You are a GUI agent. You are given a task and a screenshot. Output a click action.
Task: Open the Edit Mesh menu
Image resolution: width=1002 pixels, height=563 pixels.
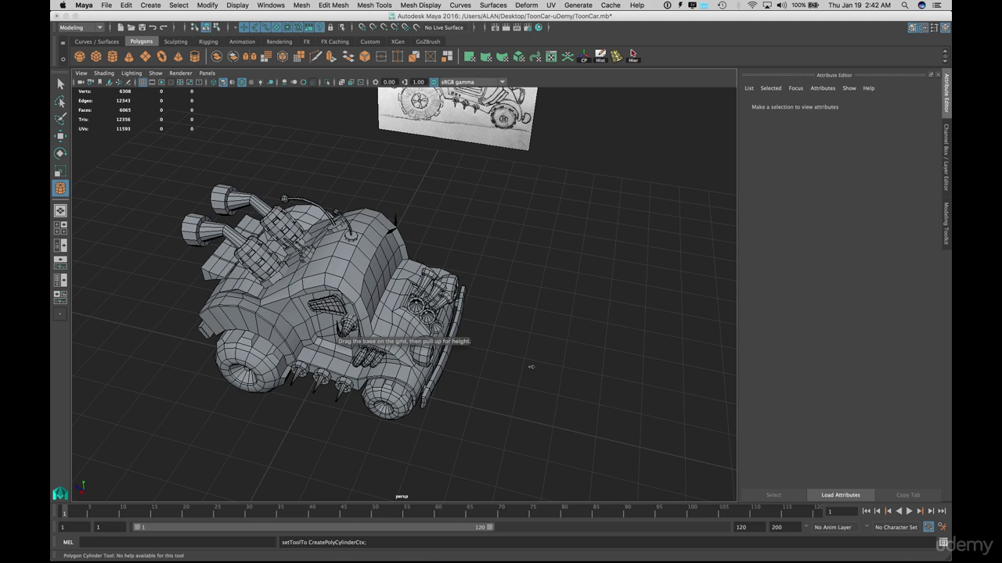pos(333,5)
